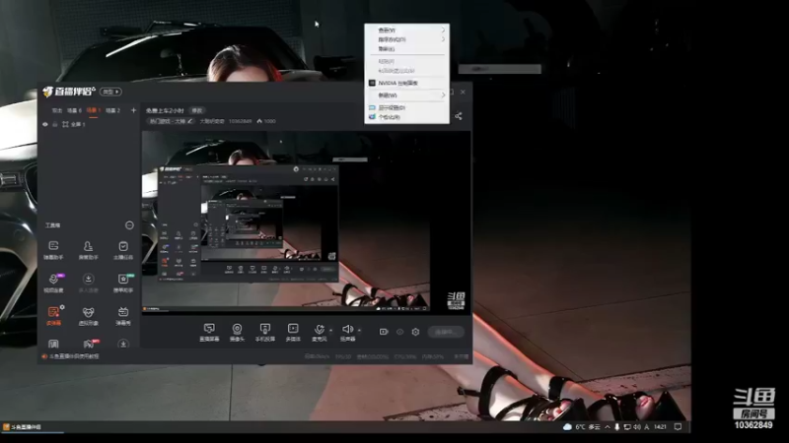Add camera source (摄像头)

(237, 332)
